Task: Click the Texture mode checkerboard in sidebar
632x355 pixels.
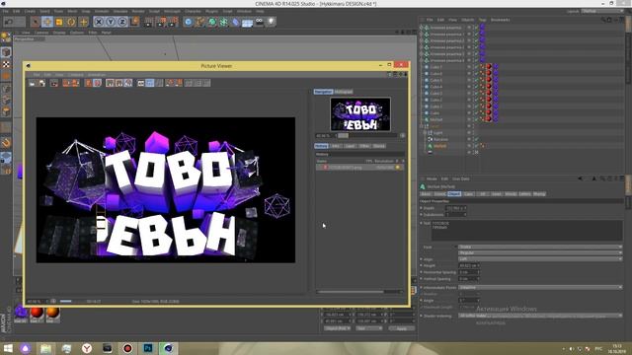Action: click(x=6, y=64)
